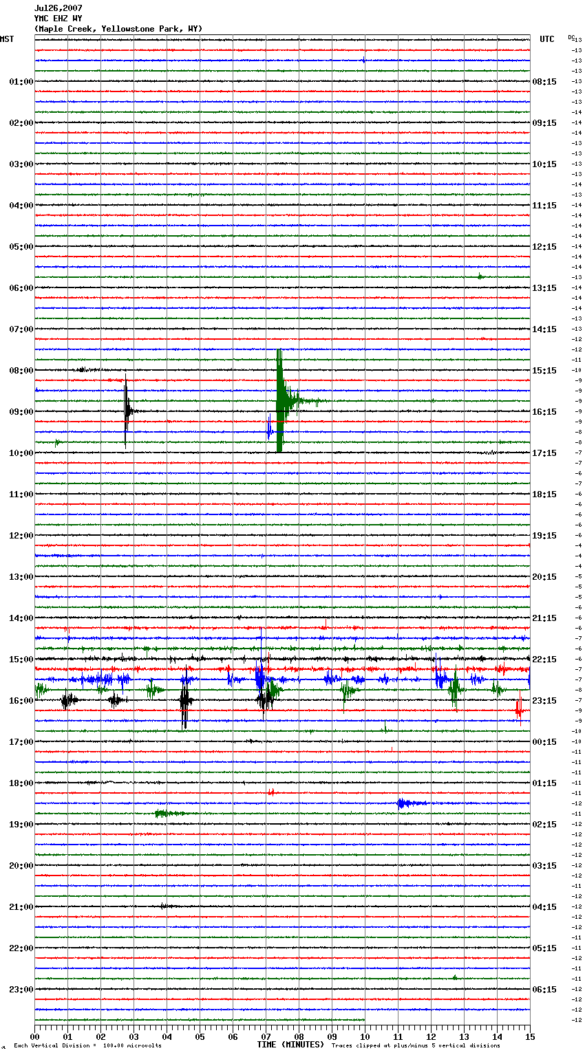Click the 23:15 UTC time label
The width and height of the screenshot is (585, 1055).
[544, 701]
